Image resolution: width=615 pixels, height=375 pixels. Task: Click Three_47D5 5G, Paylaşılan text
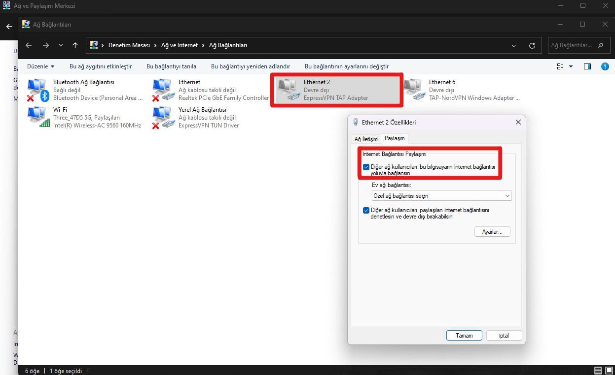pyautogui.click(x=86, y=118)
